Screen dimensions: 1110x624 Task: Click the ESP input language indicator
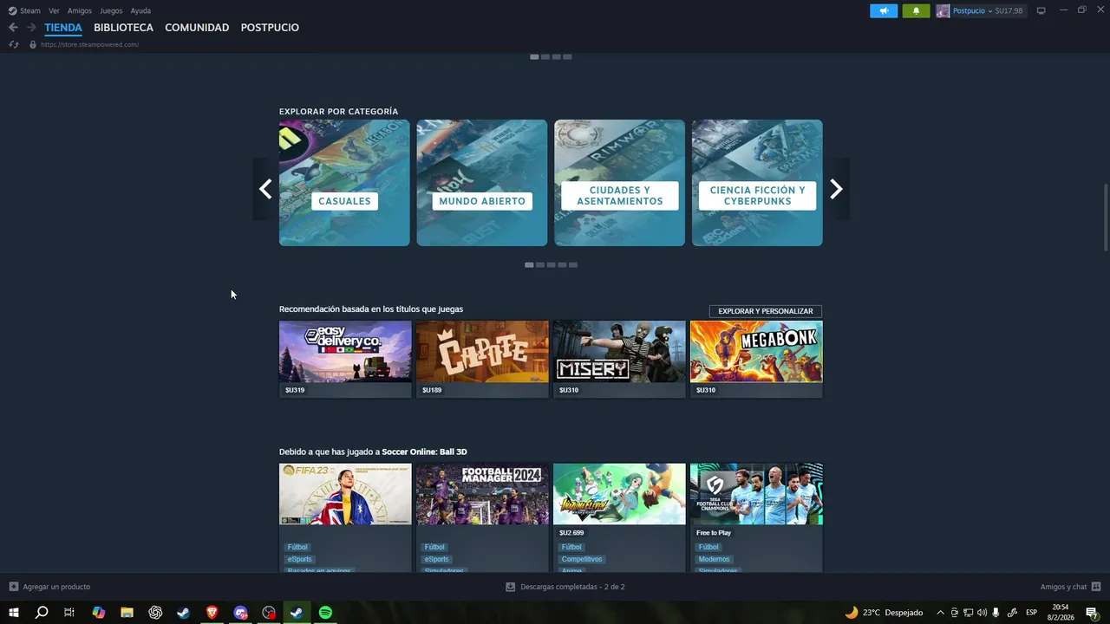click(1031, 613)
